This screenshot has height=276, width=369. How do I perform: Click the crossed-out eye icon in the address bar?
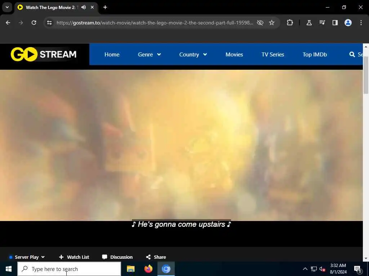pyautogui.click(x=260, y=23)
